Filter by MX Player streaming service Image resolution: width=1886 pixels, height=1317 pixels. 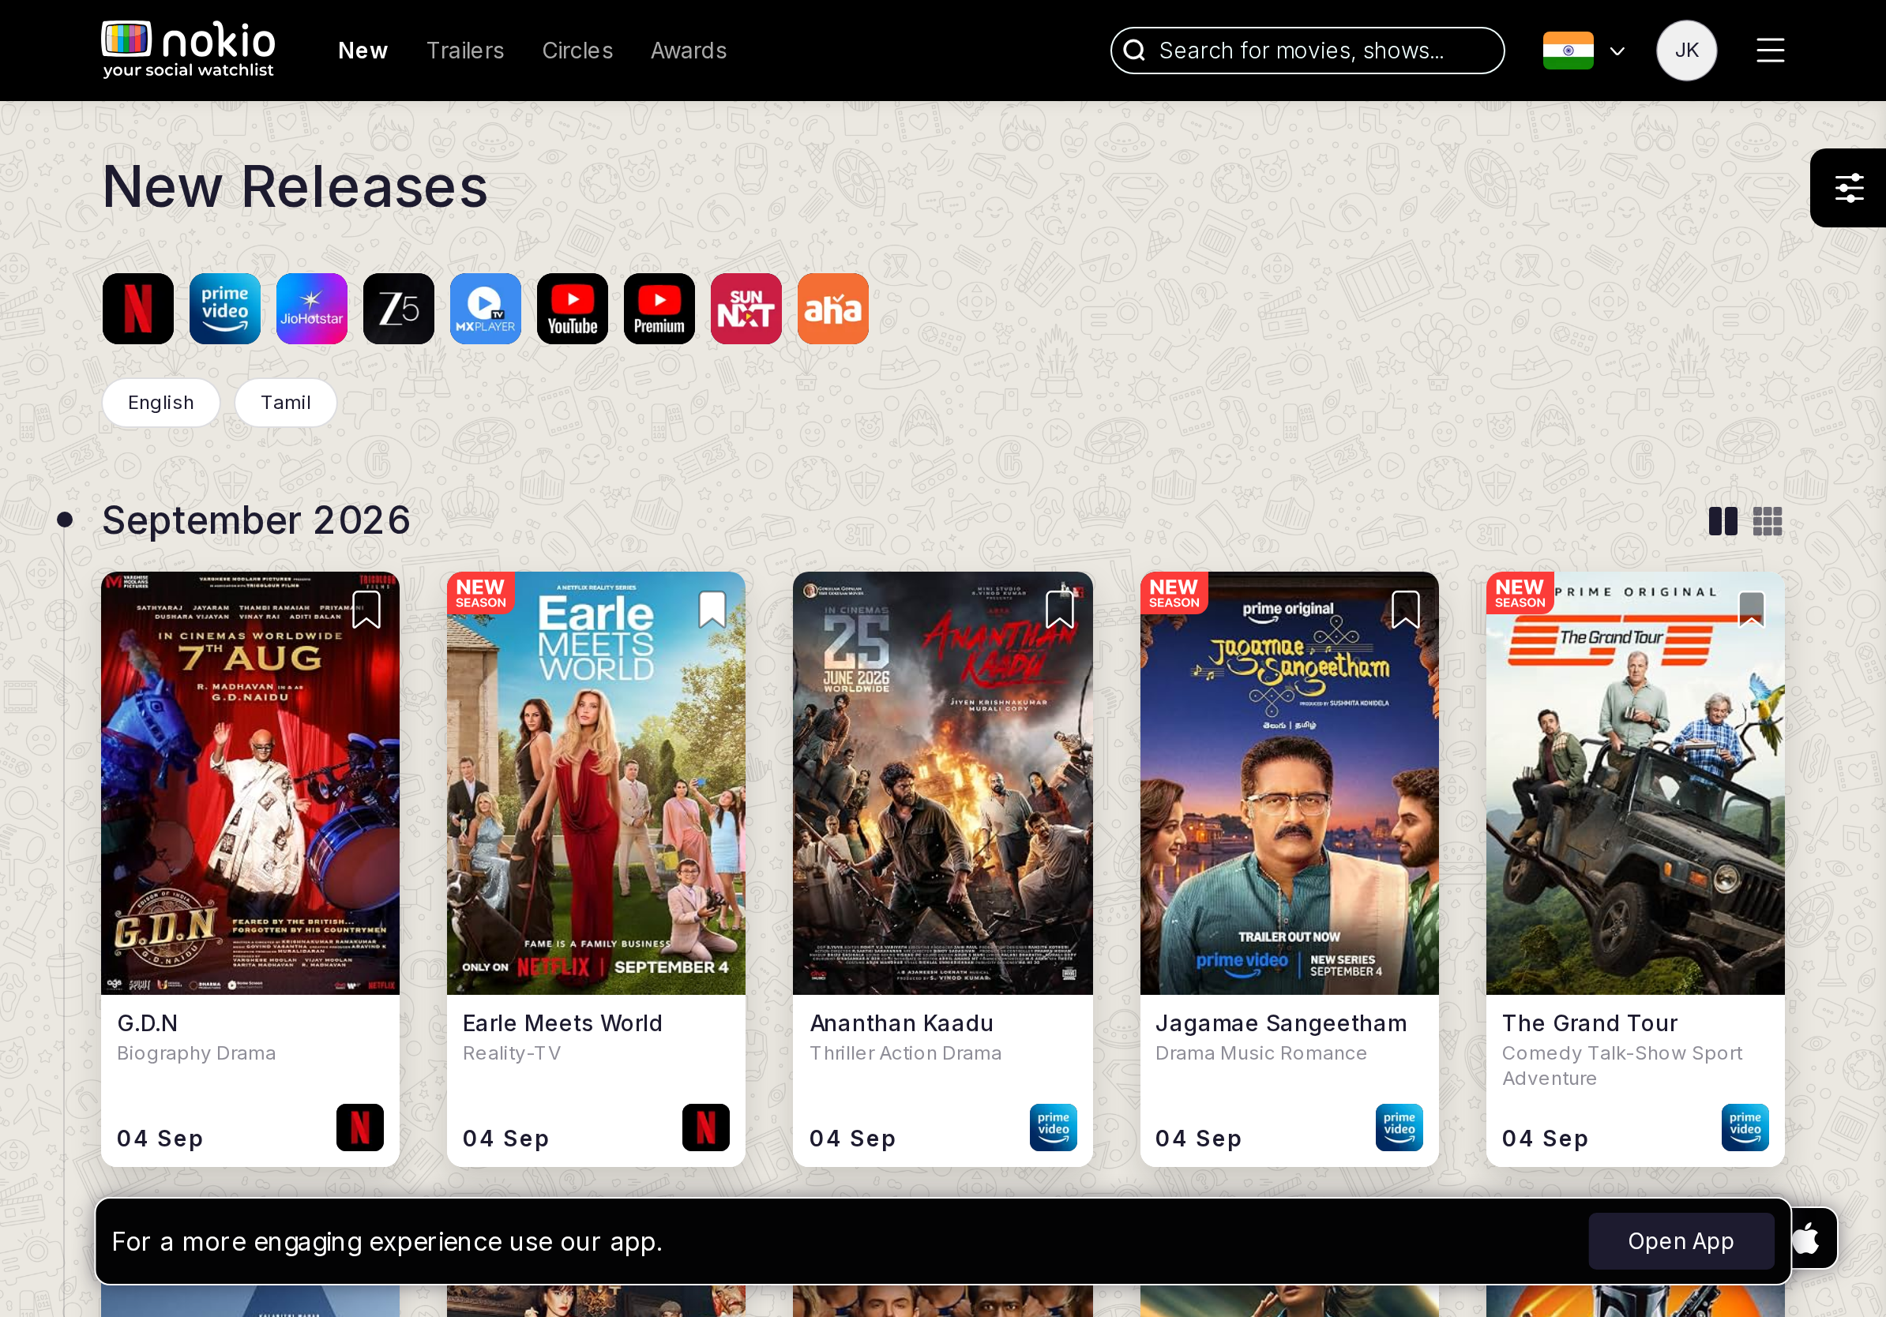click(486, 309)
